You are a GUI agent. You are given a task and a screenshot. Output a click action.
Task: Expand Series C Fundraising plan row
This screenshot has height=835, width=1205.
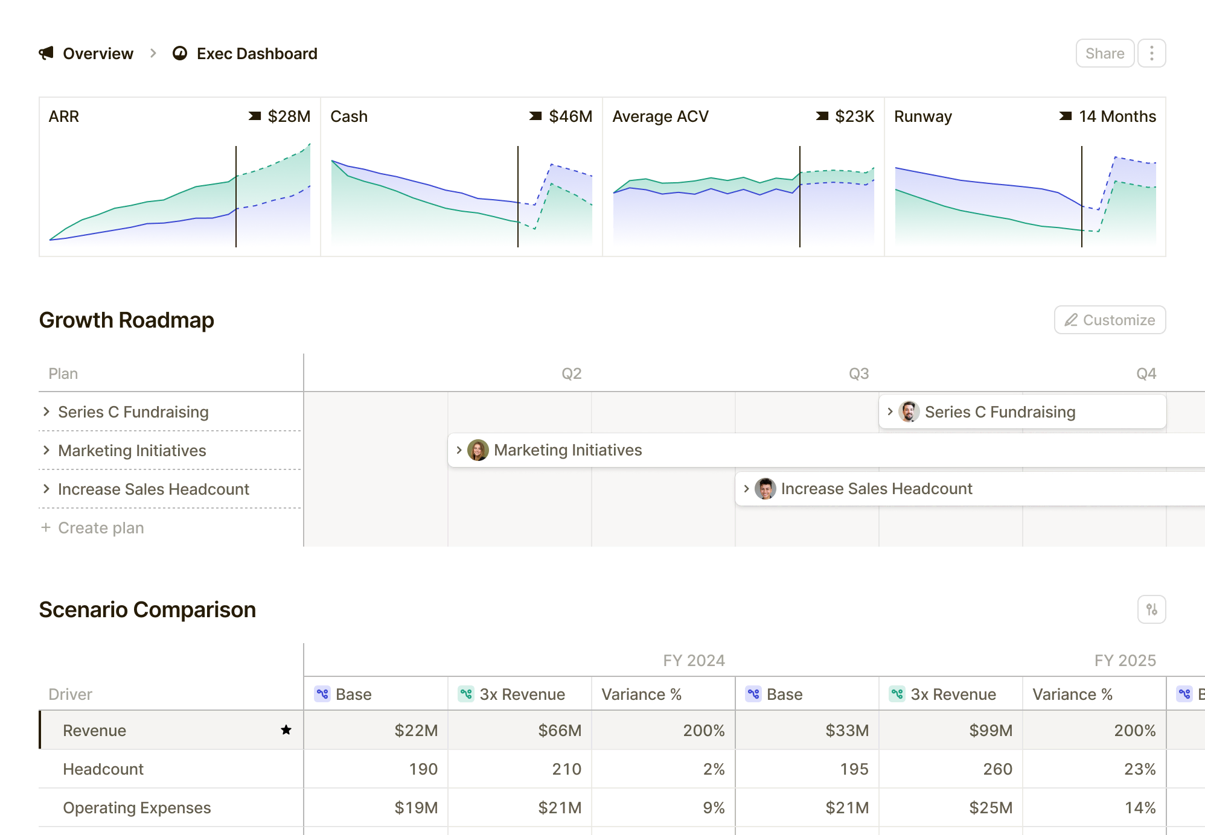click(46, 411)
